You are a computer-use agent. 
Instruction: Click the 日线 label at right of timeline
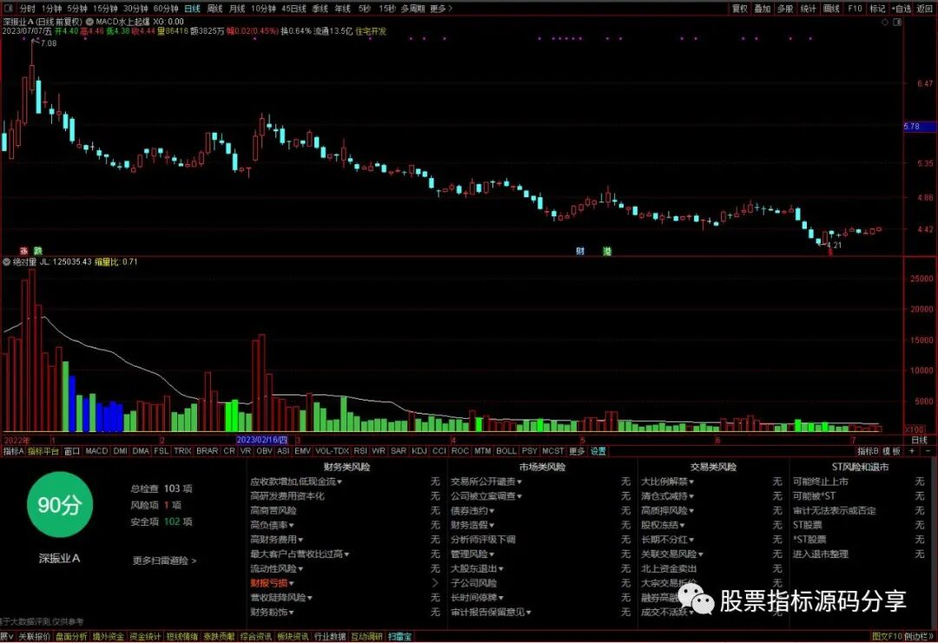pos(920,440)
